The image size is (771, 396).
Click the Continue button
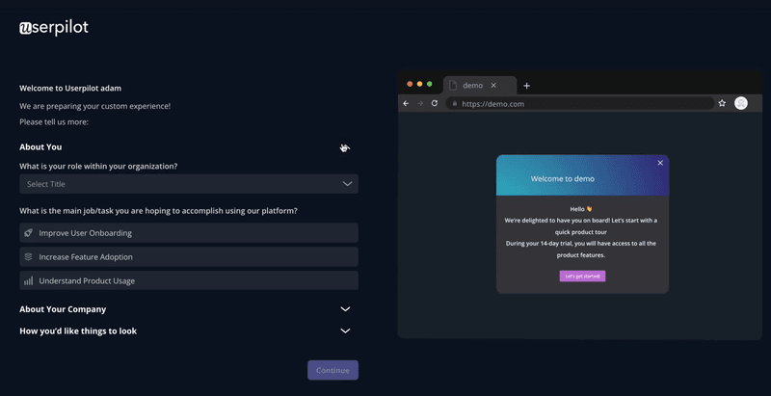coord(332,370)
